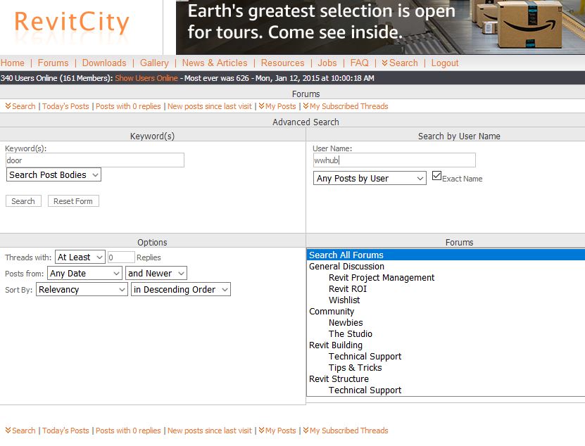Click the Replies number field

click(x=121, y=257)
